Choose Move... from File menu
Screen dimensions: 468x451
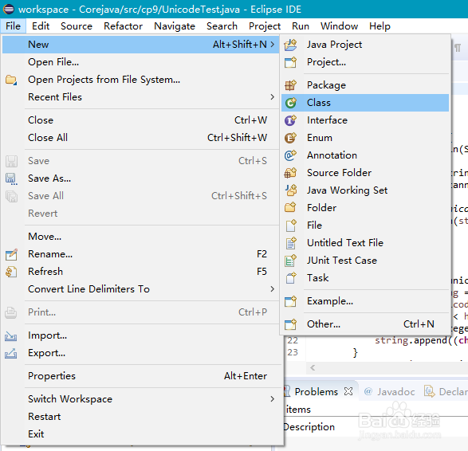click(x=141, y=237)
